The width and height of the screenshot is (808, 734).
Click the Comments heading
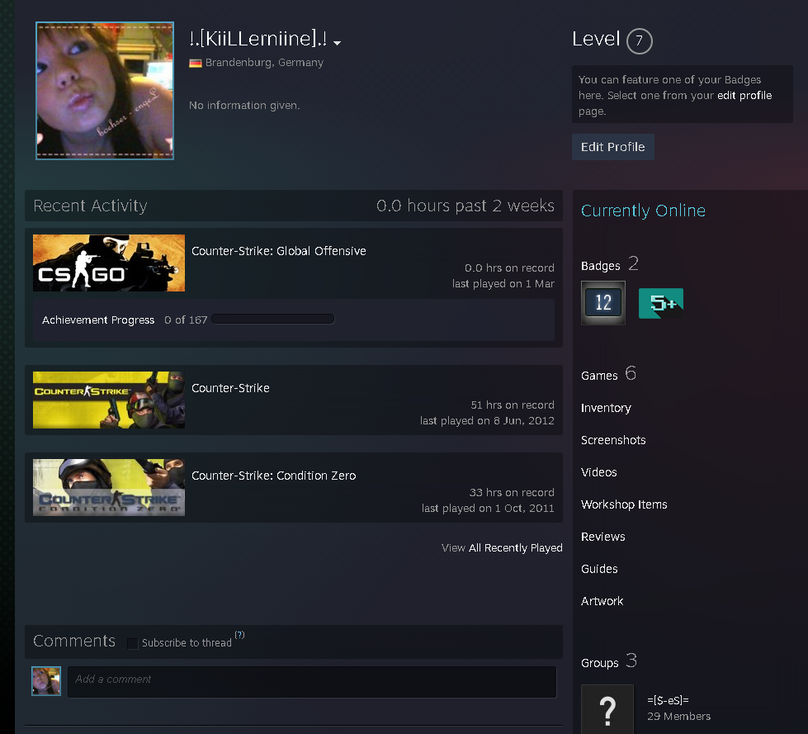(x=74, y=641)
